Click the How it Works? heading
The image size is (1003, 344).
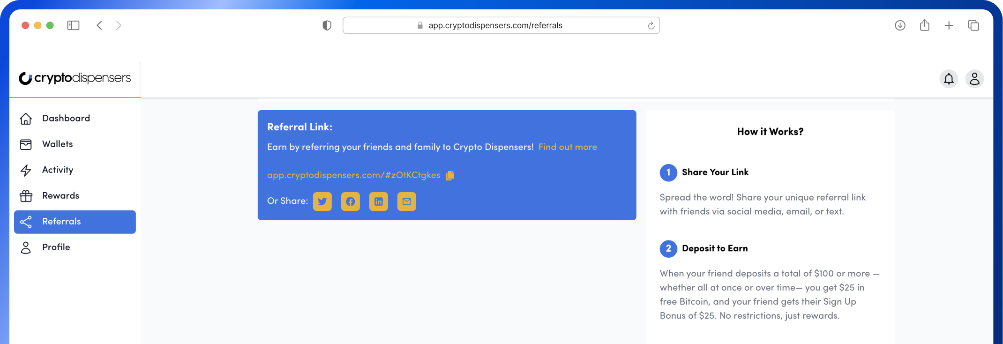770,132
